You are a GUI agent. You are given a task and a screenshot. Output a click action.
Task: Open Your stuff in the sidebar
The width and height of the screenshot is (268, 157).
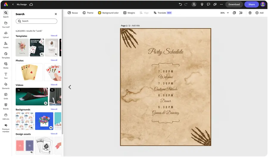point(6,25)
